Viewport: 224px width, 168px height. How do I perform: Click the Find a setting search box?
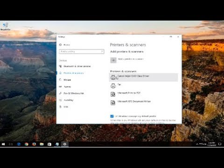click(x=82, y=51)
